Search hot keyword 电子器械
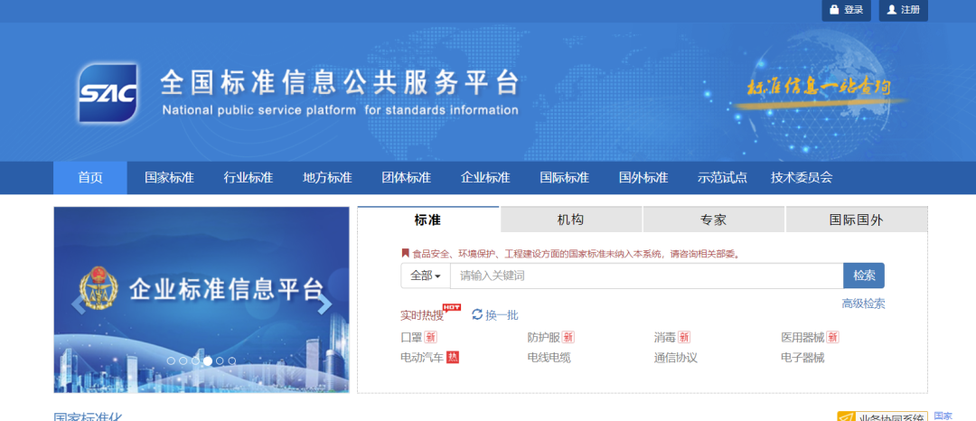This screenshot has width=976, height=421. click(803, 358)
